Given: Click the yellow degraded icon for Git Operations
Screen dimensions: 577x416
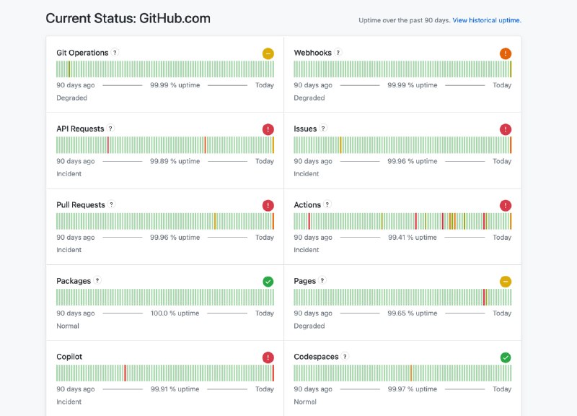Looking at the screenshot, I should click(x=268, y=53).
